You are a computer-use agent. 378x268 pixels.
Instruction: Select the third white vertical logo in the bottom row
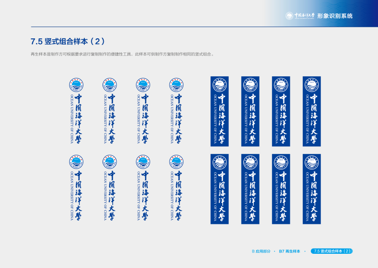[143, 188]
